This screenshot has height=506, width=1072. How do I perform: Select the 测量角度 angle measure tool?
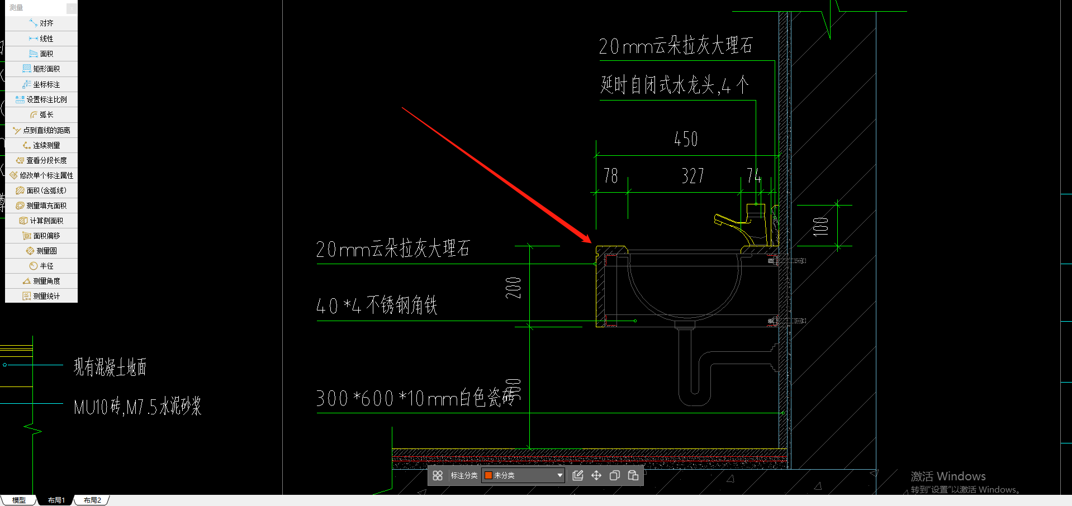(x=41, y=281)
